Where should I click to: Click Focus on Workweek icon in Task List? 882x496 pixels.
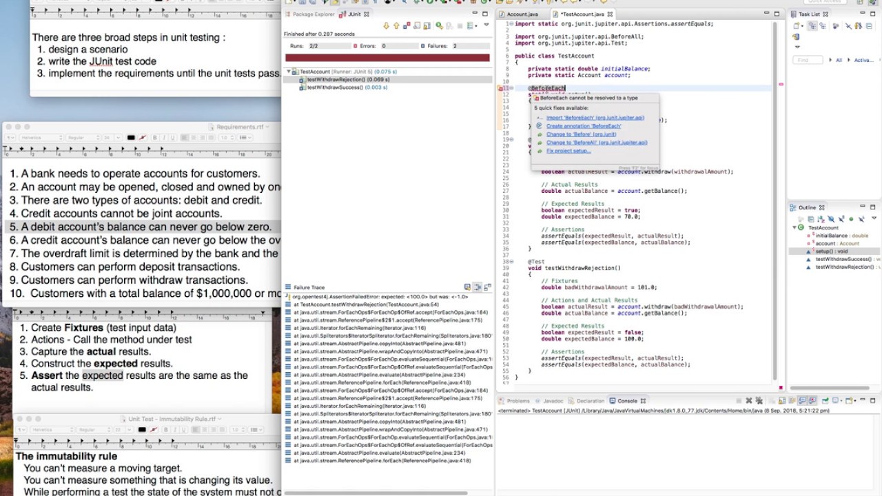tap(836, 25)
